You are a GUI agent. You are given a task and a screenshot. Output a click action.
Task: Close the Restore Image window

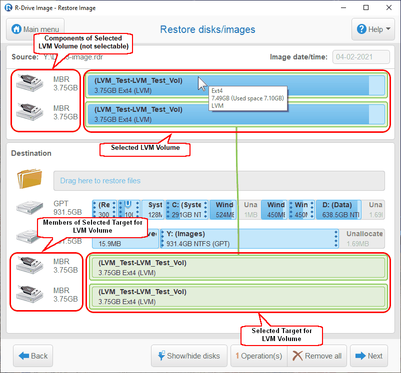[x=388, y=7]
